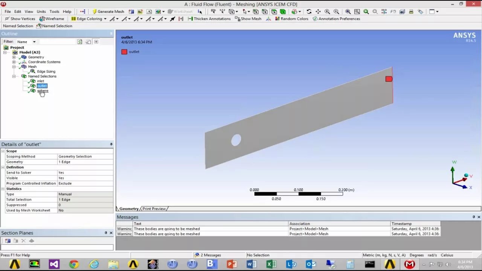The image size is (482, 271).
Task: Close the Messages panel
Action: (x=479, y=217)
